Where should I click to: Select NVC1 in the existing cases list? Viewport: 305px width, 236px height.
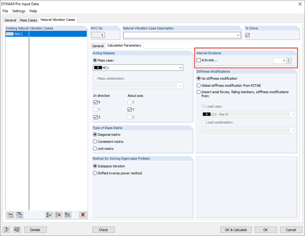(x=46, y=34)
